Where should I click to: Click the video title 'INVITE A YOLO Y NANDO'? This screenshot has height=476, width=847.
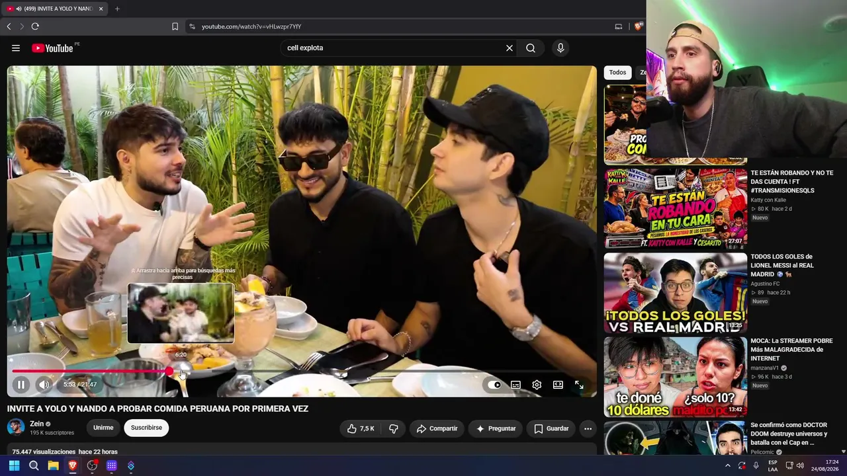pyautogui.click(x=157, y=409)
